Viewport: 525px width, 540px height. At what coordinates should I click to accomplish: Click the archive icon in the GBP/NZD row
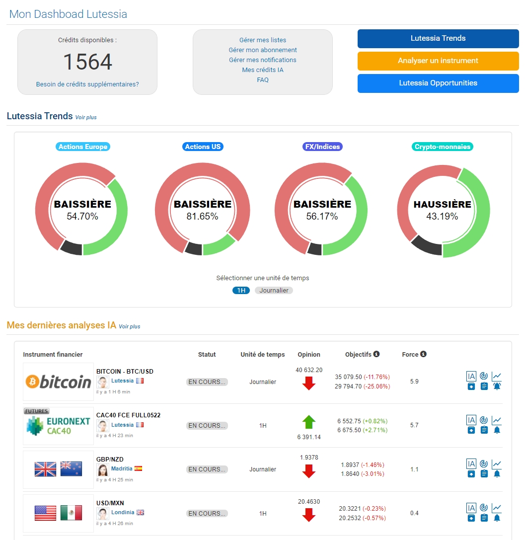(x=471, y=474)
